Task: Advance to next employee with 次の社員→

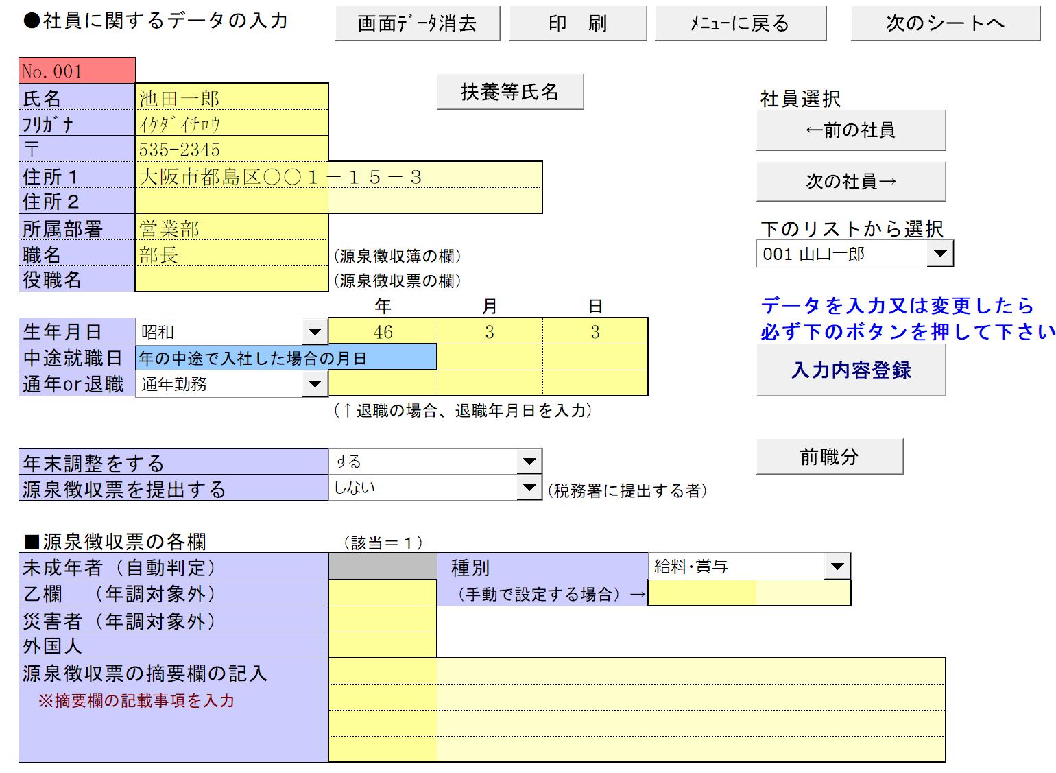Action: tap(850, 182)
